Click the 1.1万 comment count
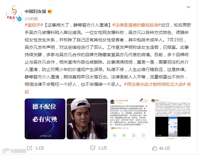Image resolution: width=198 pixels, height=155 pixels. coord(102,148)
